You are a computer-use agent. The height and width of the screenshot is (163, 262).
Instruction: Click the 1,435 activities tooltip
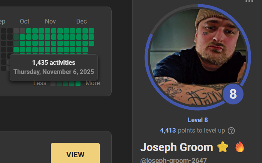54,67
